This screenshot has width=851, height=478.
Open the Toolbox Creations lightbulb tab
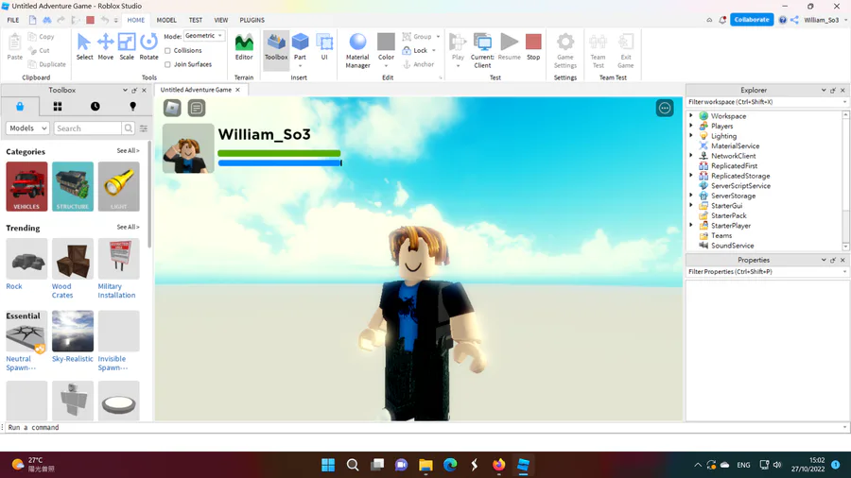tap(132, 106)
